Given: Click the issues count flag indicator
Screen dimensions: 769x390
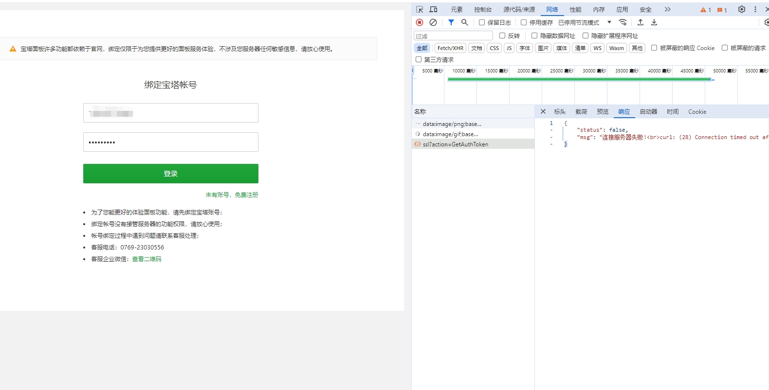Looking at the screenshot, I should pyautogui.click(x=722, y=10).
